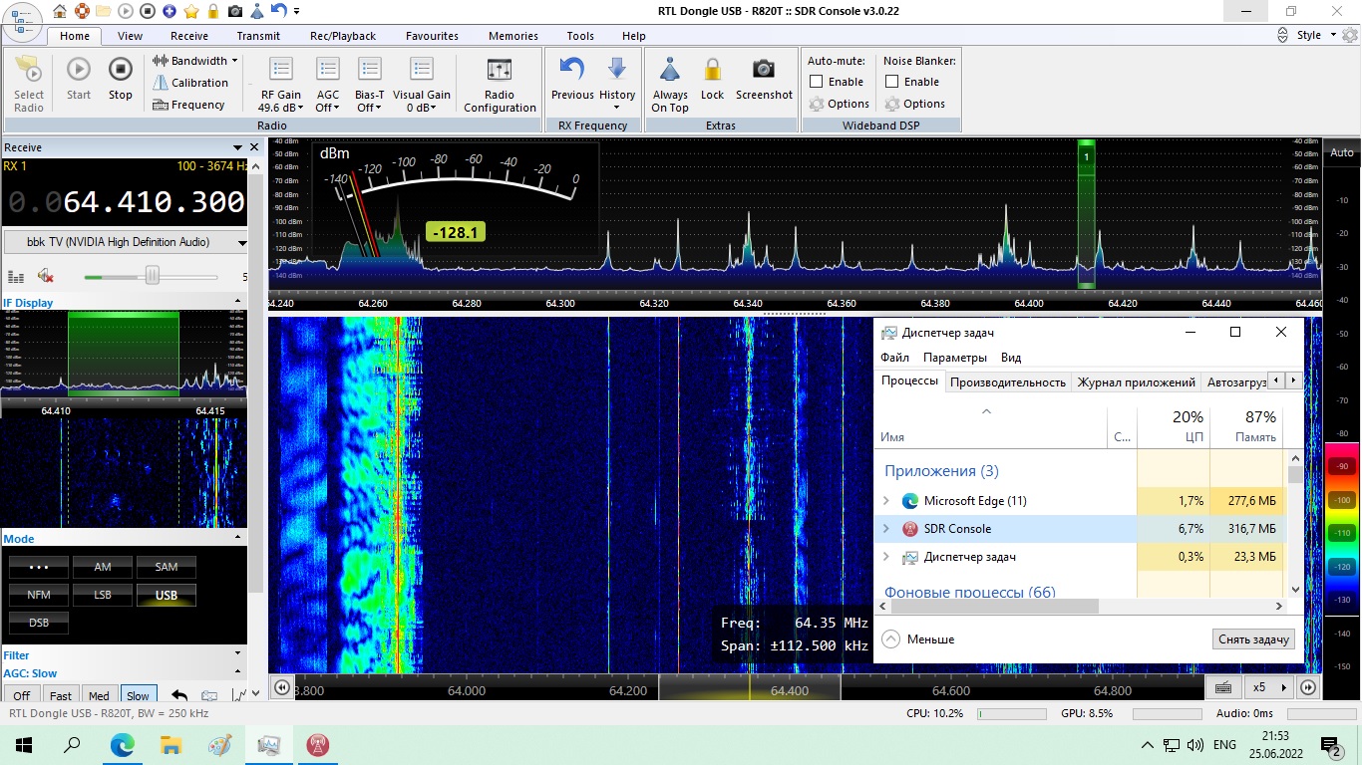Click the Stop radio icon
Screen dimensions: 1362x765
pos(120,71)
